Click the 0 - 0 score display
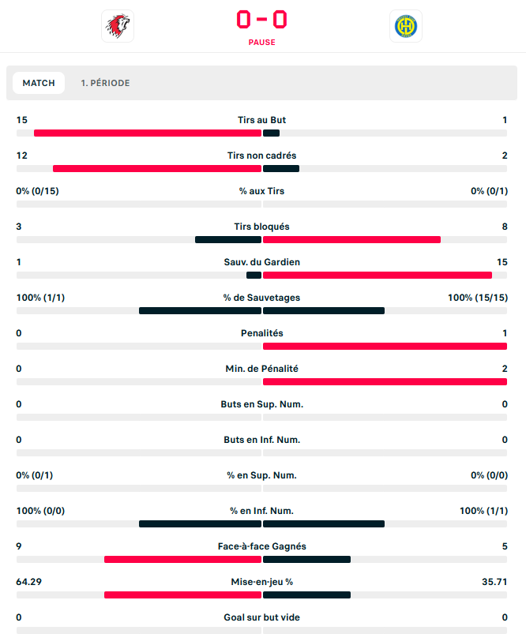526x634 pixels. [x=261, y=20]
